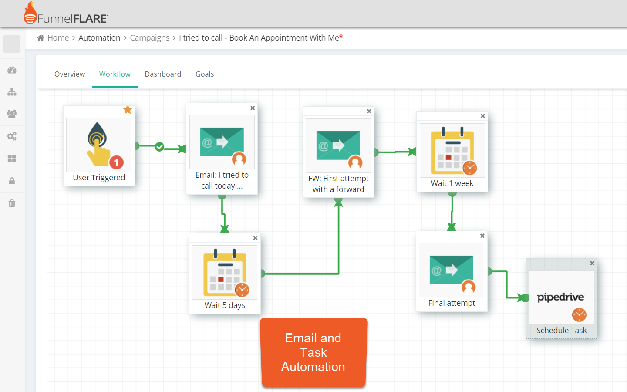
Task: Open the contacts group sidebar icon
Action: [x=12, y=114]
